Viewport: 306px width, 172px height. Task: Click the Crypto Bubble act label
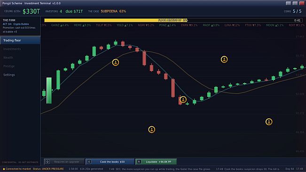[x=21, y=24]
